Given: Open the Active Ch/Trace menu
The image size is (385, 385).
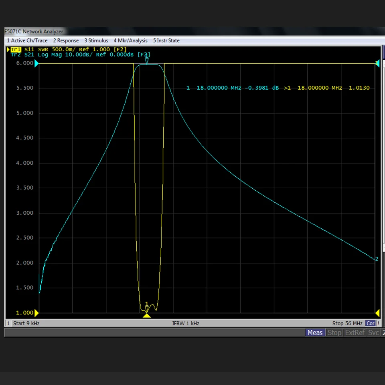Looking at the screenshot, I should click(x=27, y=40).
